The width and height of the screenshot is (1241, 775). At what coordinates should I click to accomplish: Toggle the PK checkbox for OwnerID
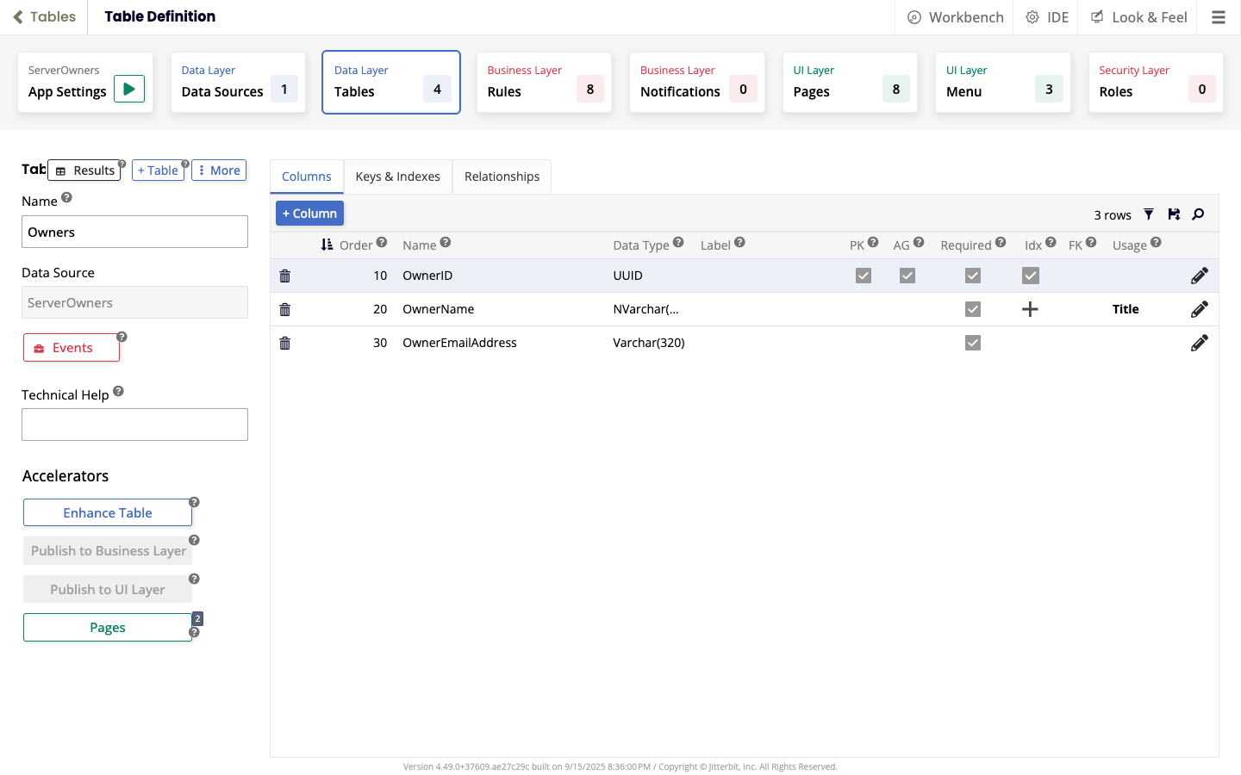(864, 276)
